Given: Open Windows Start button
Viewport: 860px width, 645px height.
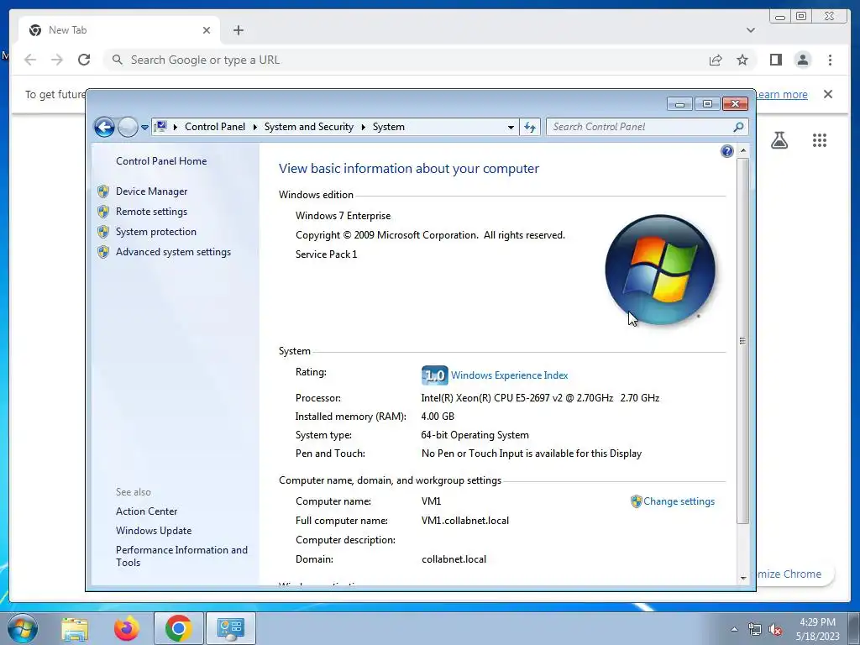Looking at the screenshot, I should (x=22, y=628).
